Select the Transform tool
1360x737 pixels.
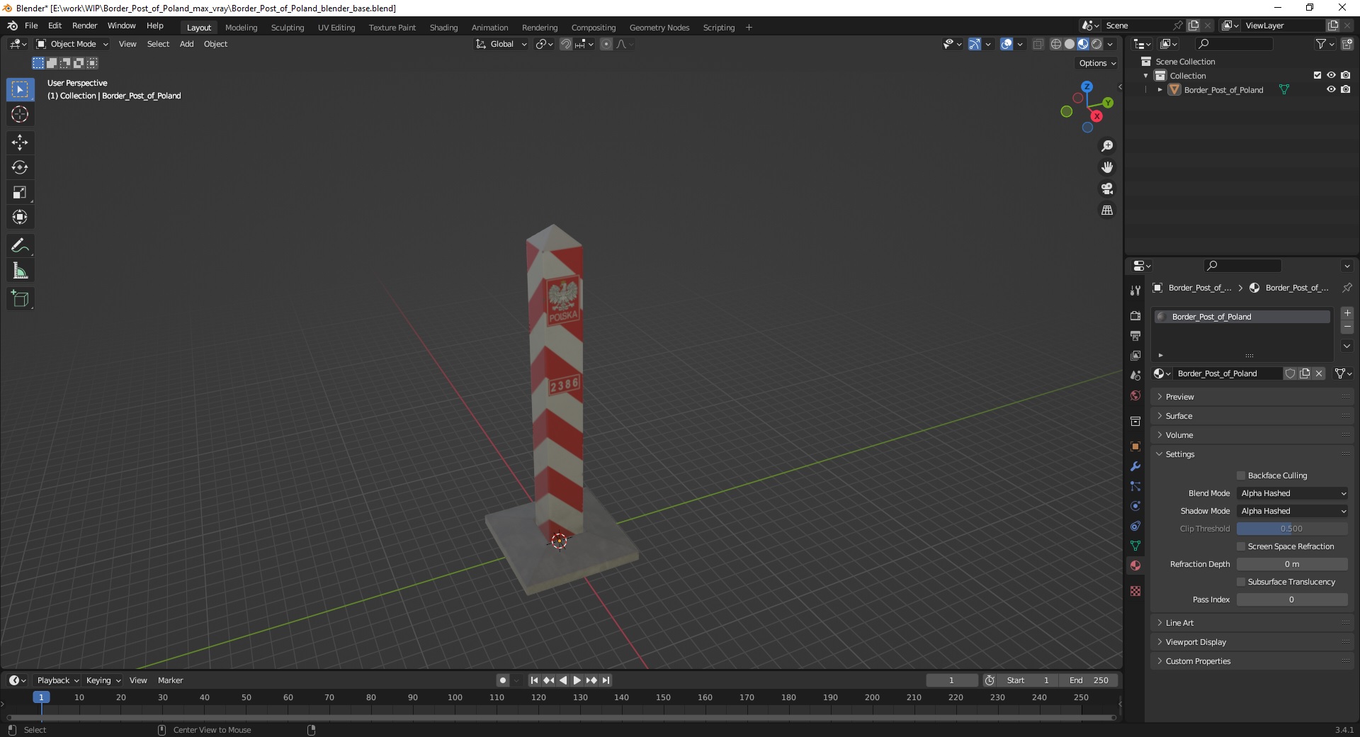pyautogui.click(x=20, y=217)
